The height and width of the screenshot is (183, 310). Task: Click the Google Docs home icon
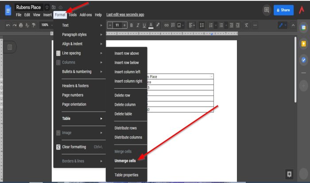(x=8, y=10)
